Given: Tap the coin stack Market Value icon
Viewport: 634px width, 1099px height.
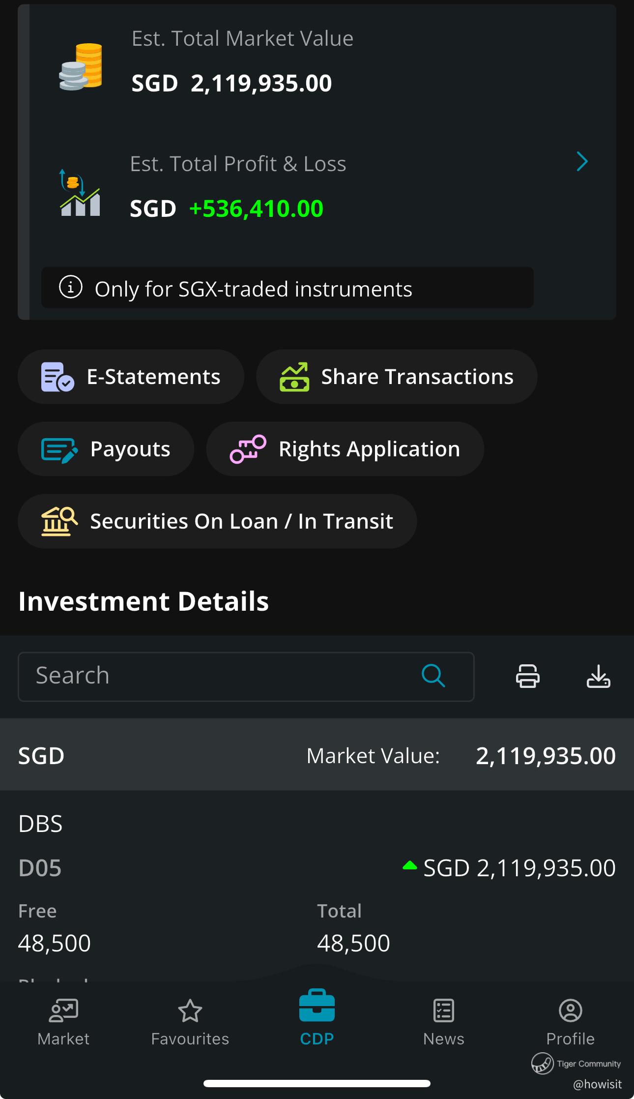Looking at the screenshot, I should pyautogui.click(x=81, y=67).
